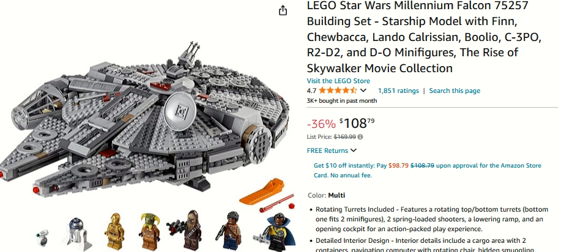
Task: Click the orange star rating icons
Action: [x=338, y=91]
